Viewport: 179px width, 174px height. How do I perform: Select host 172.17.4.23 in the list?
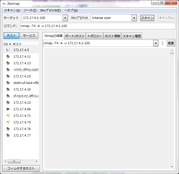(21, 103)
